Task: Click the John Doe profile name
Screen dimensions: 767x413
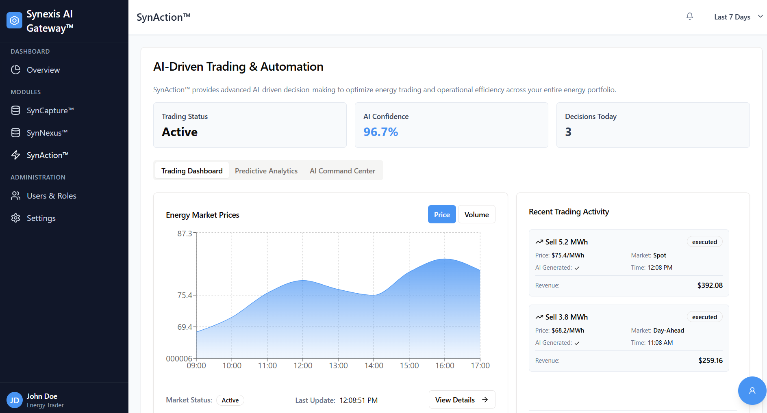Action: point(42,396)
